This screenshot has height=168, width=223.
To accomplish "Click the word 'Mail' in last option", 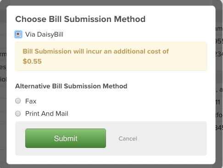I will [62, 114].
